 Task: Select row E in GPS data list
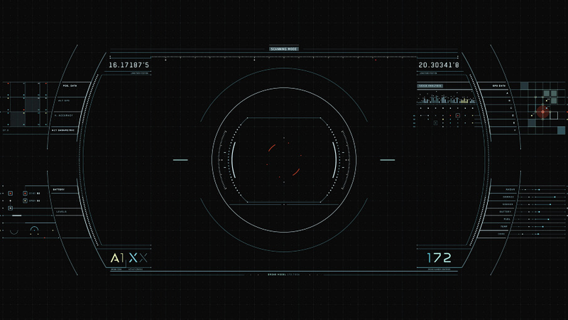(x=513, y=122)
